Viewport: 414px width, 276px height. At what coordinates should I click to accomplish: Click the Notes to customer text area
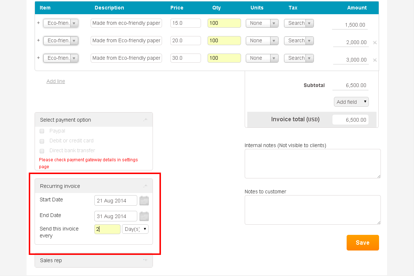(x=313, y=210)
